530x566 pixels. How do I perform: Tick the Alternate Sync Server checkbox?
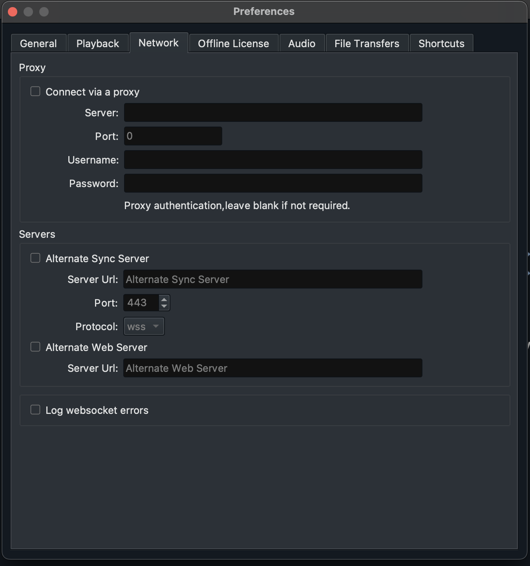[35, 258]
